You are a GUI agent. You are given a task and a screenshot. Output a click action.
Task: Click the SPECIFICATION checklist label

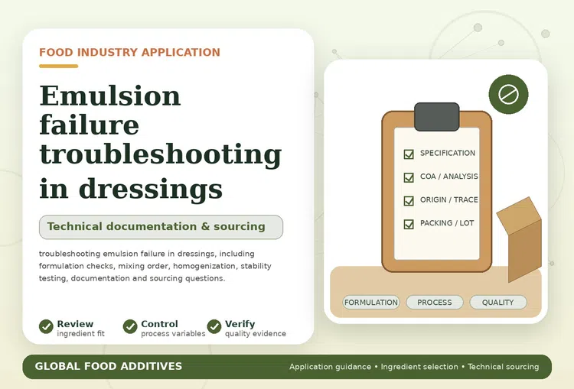(x=448, y=153)
